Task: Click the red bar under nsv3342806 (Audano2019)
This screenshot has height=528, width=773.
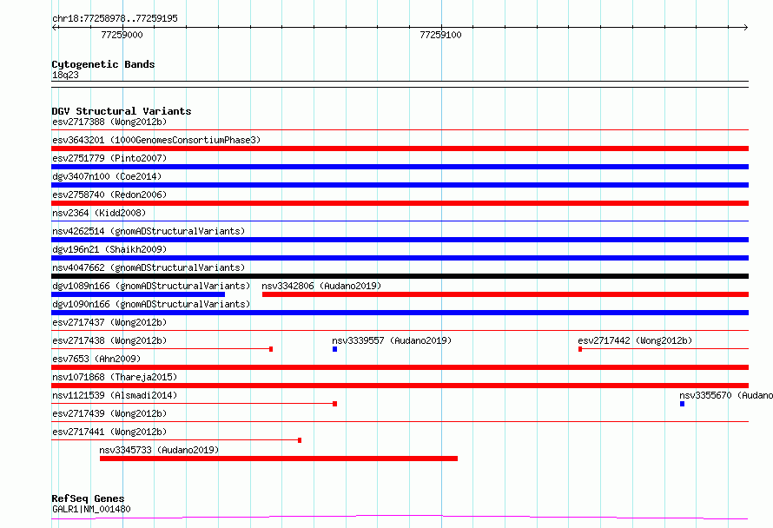Action: click(x=505, y=294)
